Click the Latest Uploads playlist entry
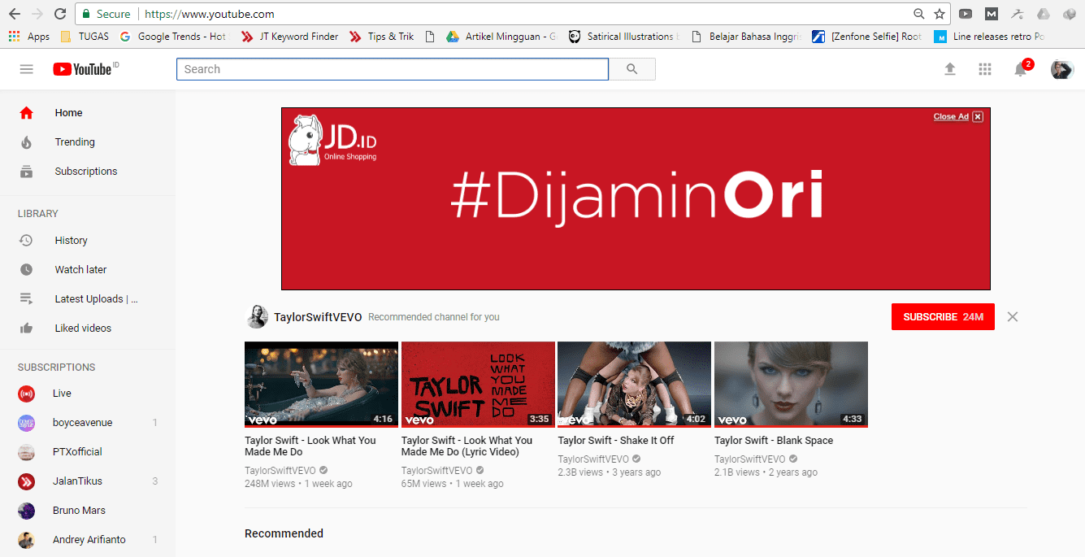1085x557 pixels. 87,299
